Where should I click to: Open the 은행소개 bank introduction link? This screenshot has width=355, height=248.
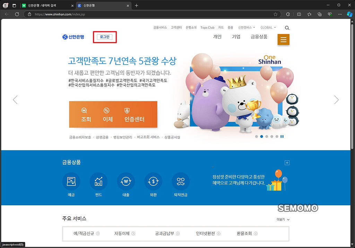click(191, 27)
